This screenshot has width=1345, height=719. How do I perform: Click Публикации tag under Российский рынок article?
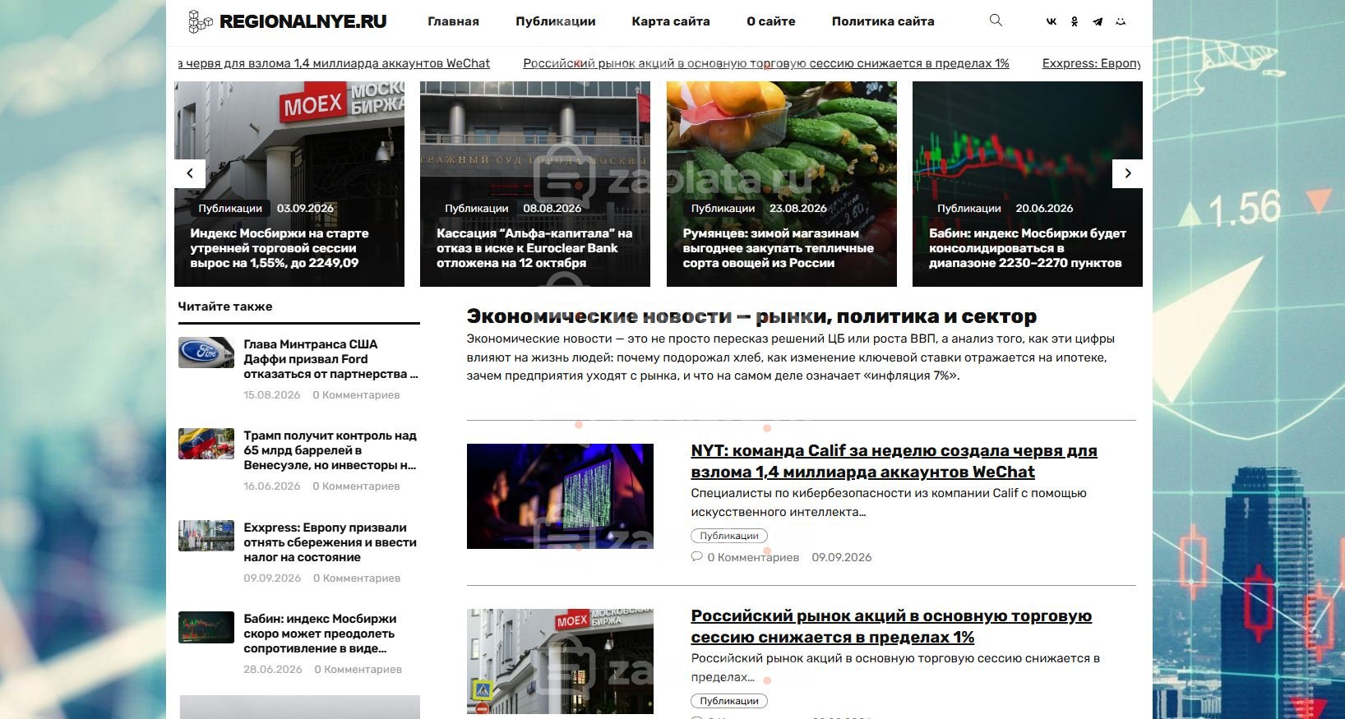pos(729,701)
